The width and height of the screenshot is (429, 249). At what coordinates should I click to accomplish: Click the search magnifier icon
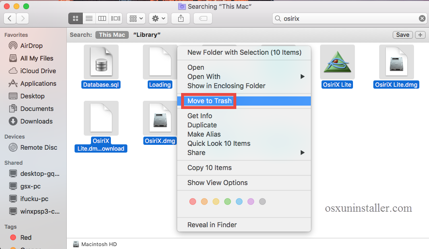(278, 18)
